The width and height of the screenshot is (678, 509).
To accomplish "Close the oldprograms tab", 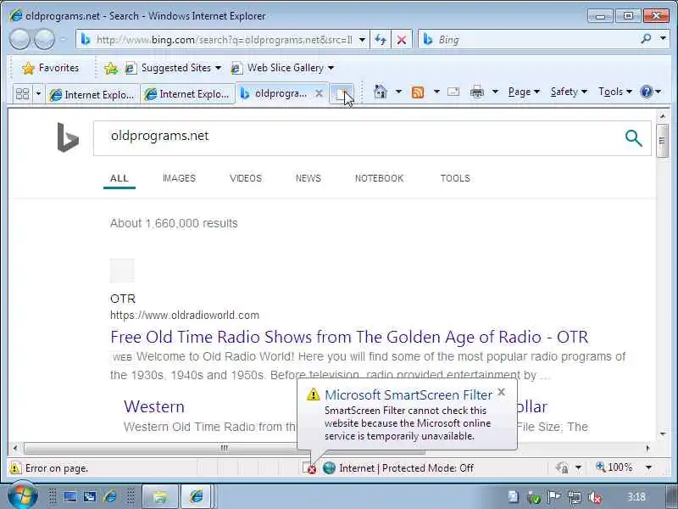I will (319, 93).
